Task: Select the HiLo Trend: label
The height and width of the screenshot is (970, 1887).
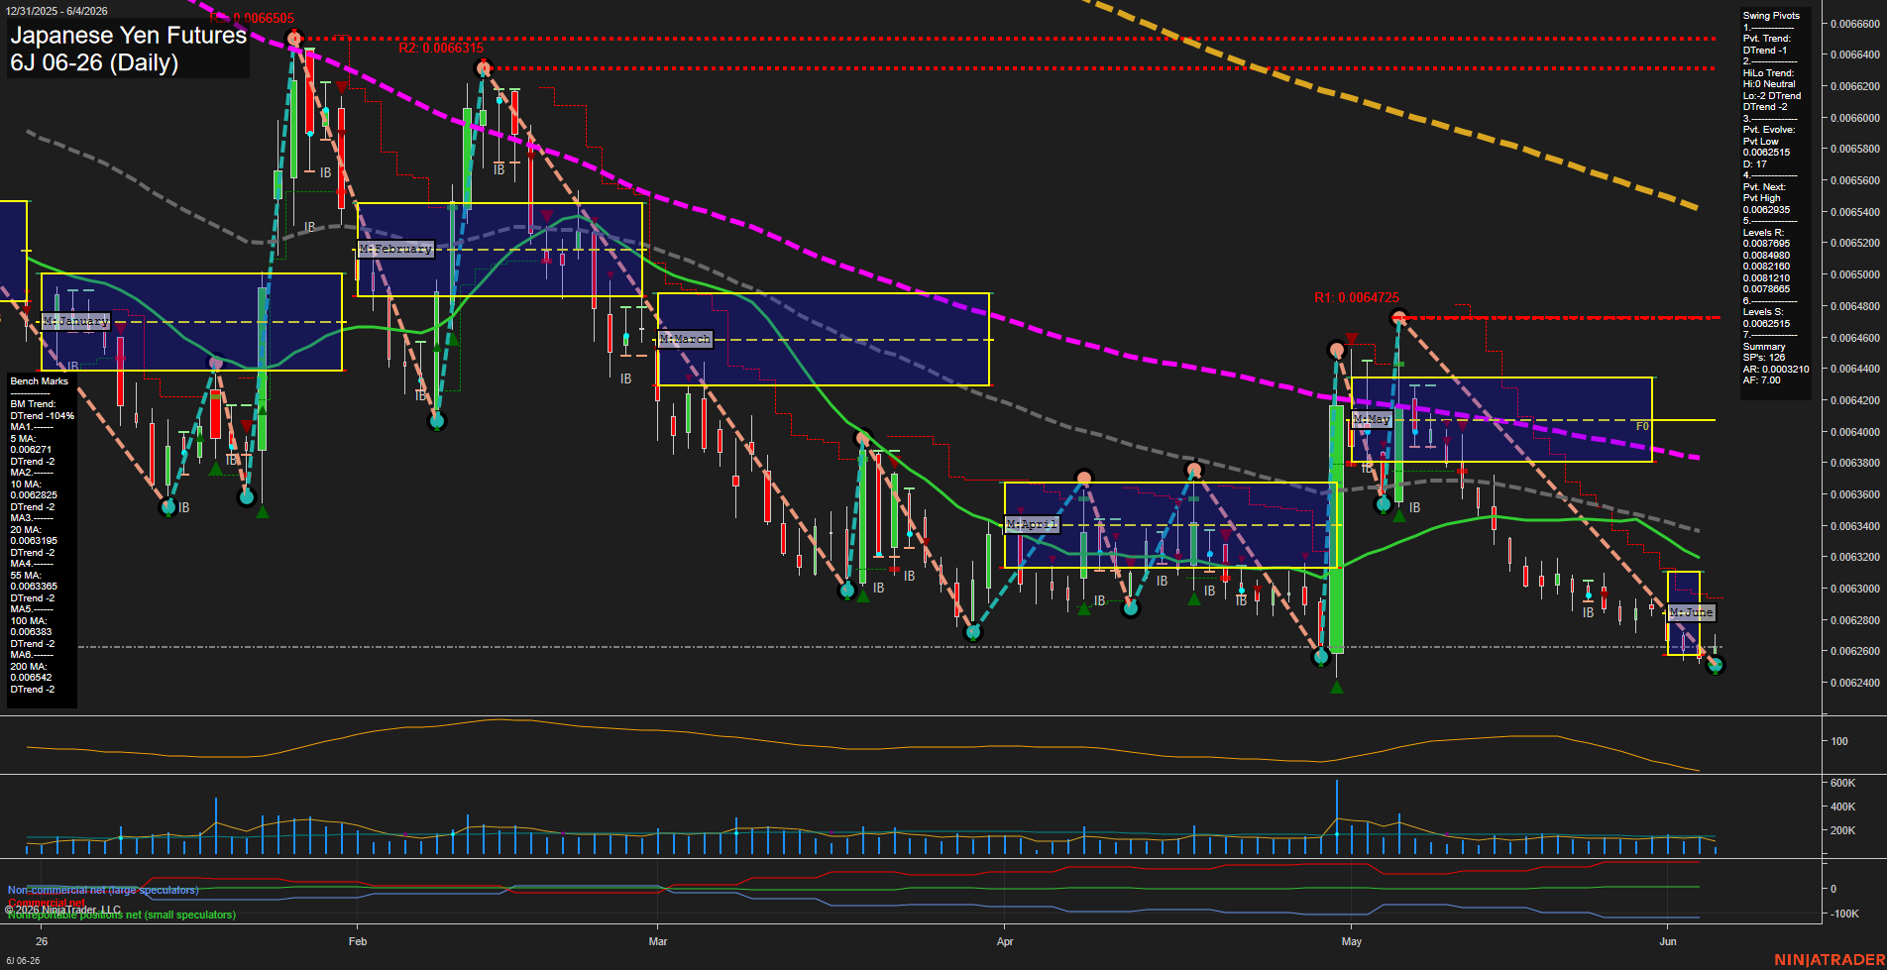Action: [1769, 73]
